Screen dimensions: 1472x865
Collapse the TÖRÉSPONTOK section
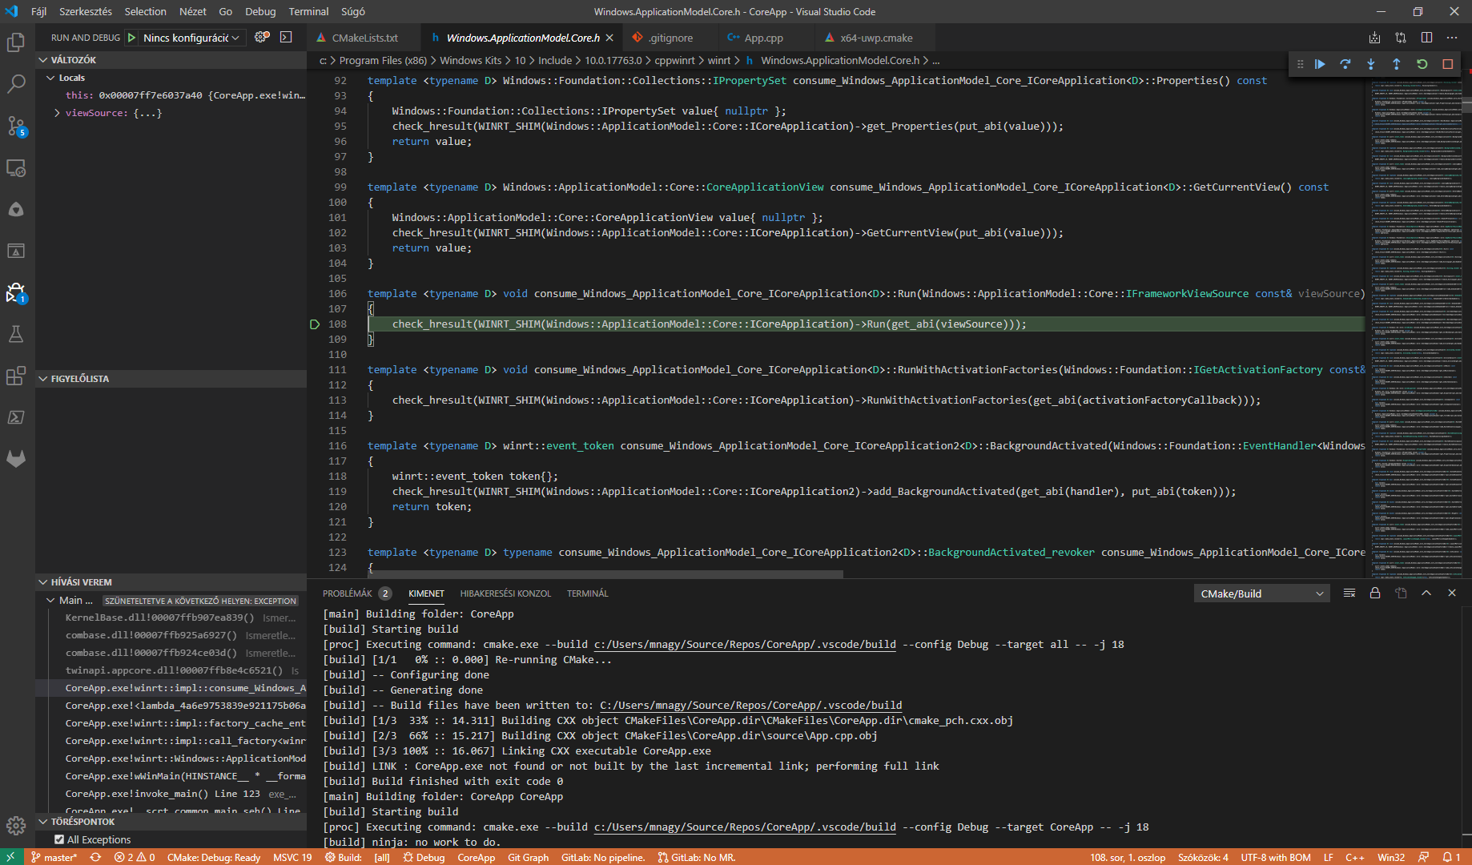pyautogui.click(x=43, y=822)
